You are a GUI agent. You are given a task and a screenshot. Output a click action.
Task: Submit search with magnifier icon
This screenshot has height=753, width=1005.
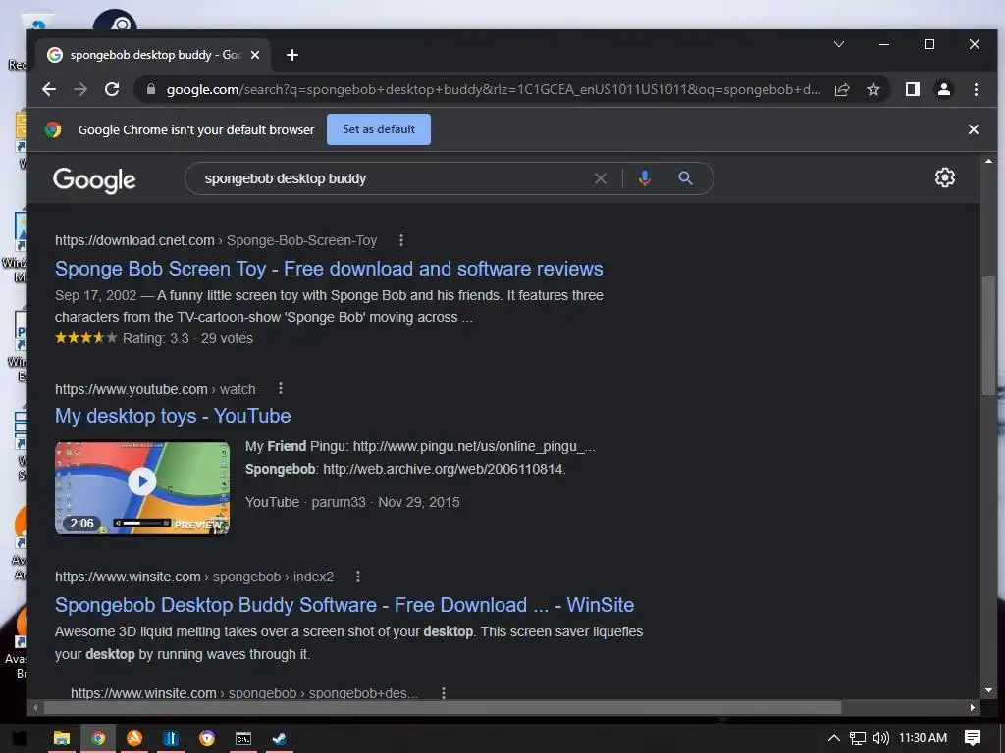685,178
